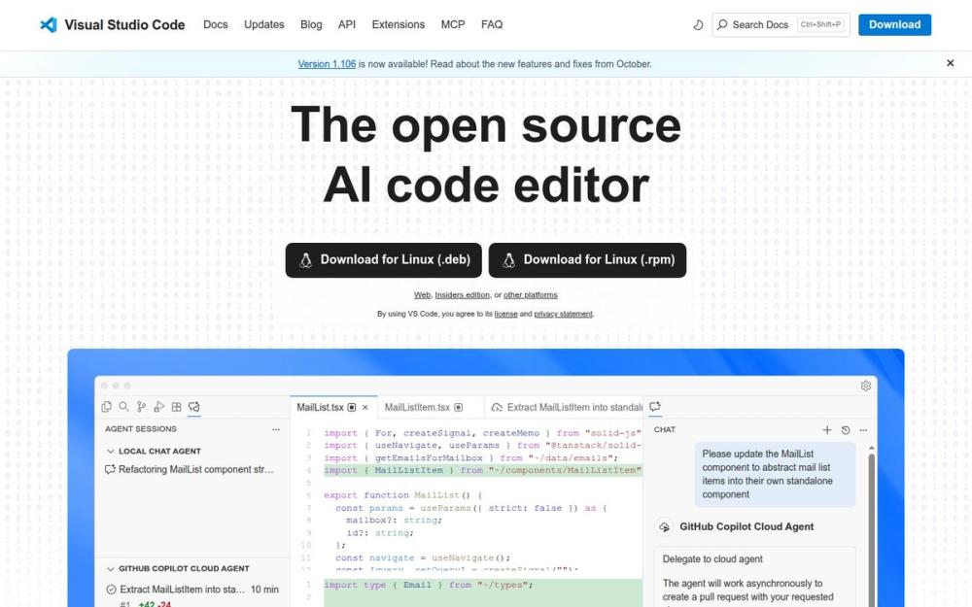Select the Extensions grid icon
The width and height of the screenshot is (972, 607).
177,406
